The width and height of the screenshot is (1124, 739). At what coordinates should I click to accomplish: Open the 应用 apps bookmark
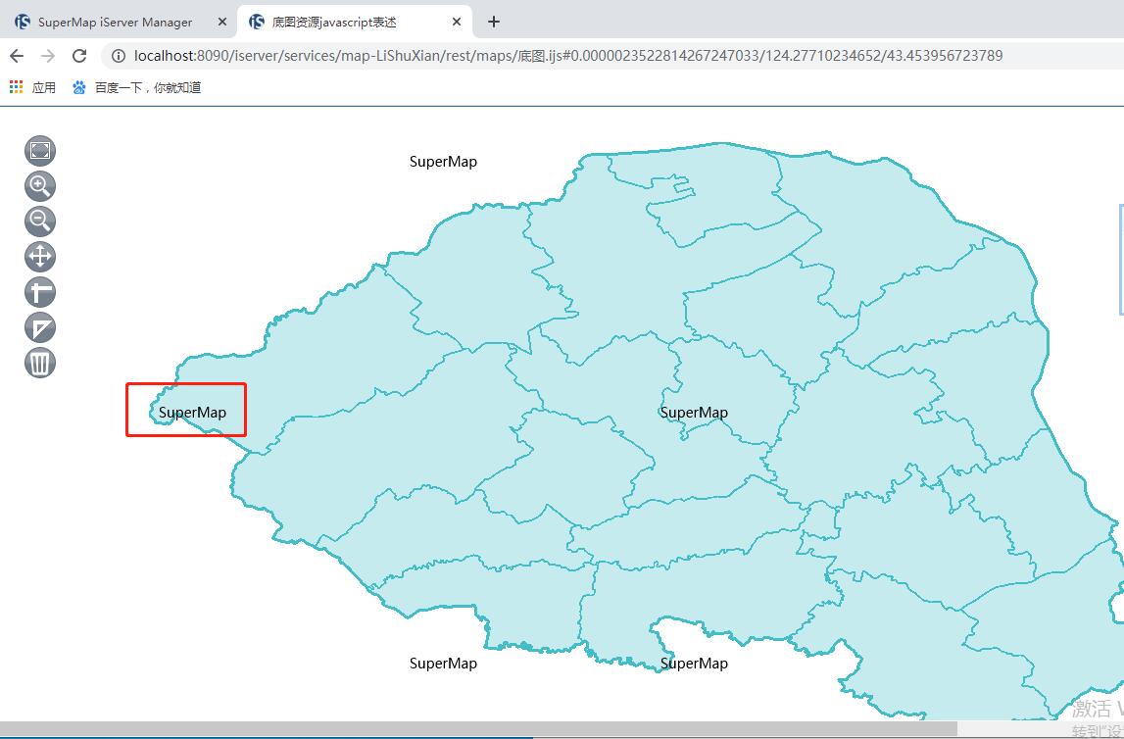[32, 87]
